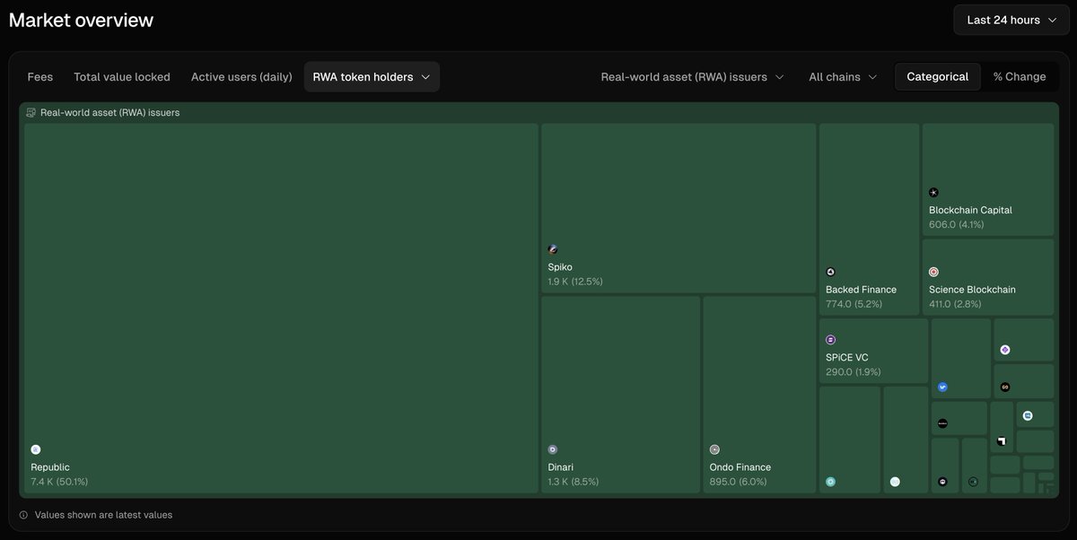Switch to the Fees tab
The height and width of the screenshot is (540, 1077).
click(x=40, y=77)
